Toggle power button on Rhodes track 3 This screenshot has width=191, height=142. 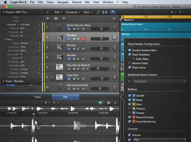tap(69, 49)
